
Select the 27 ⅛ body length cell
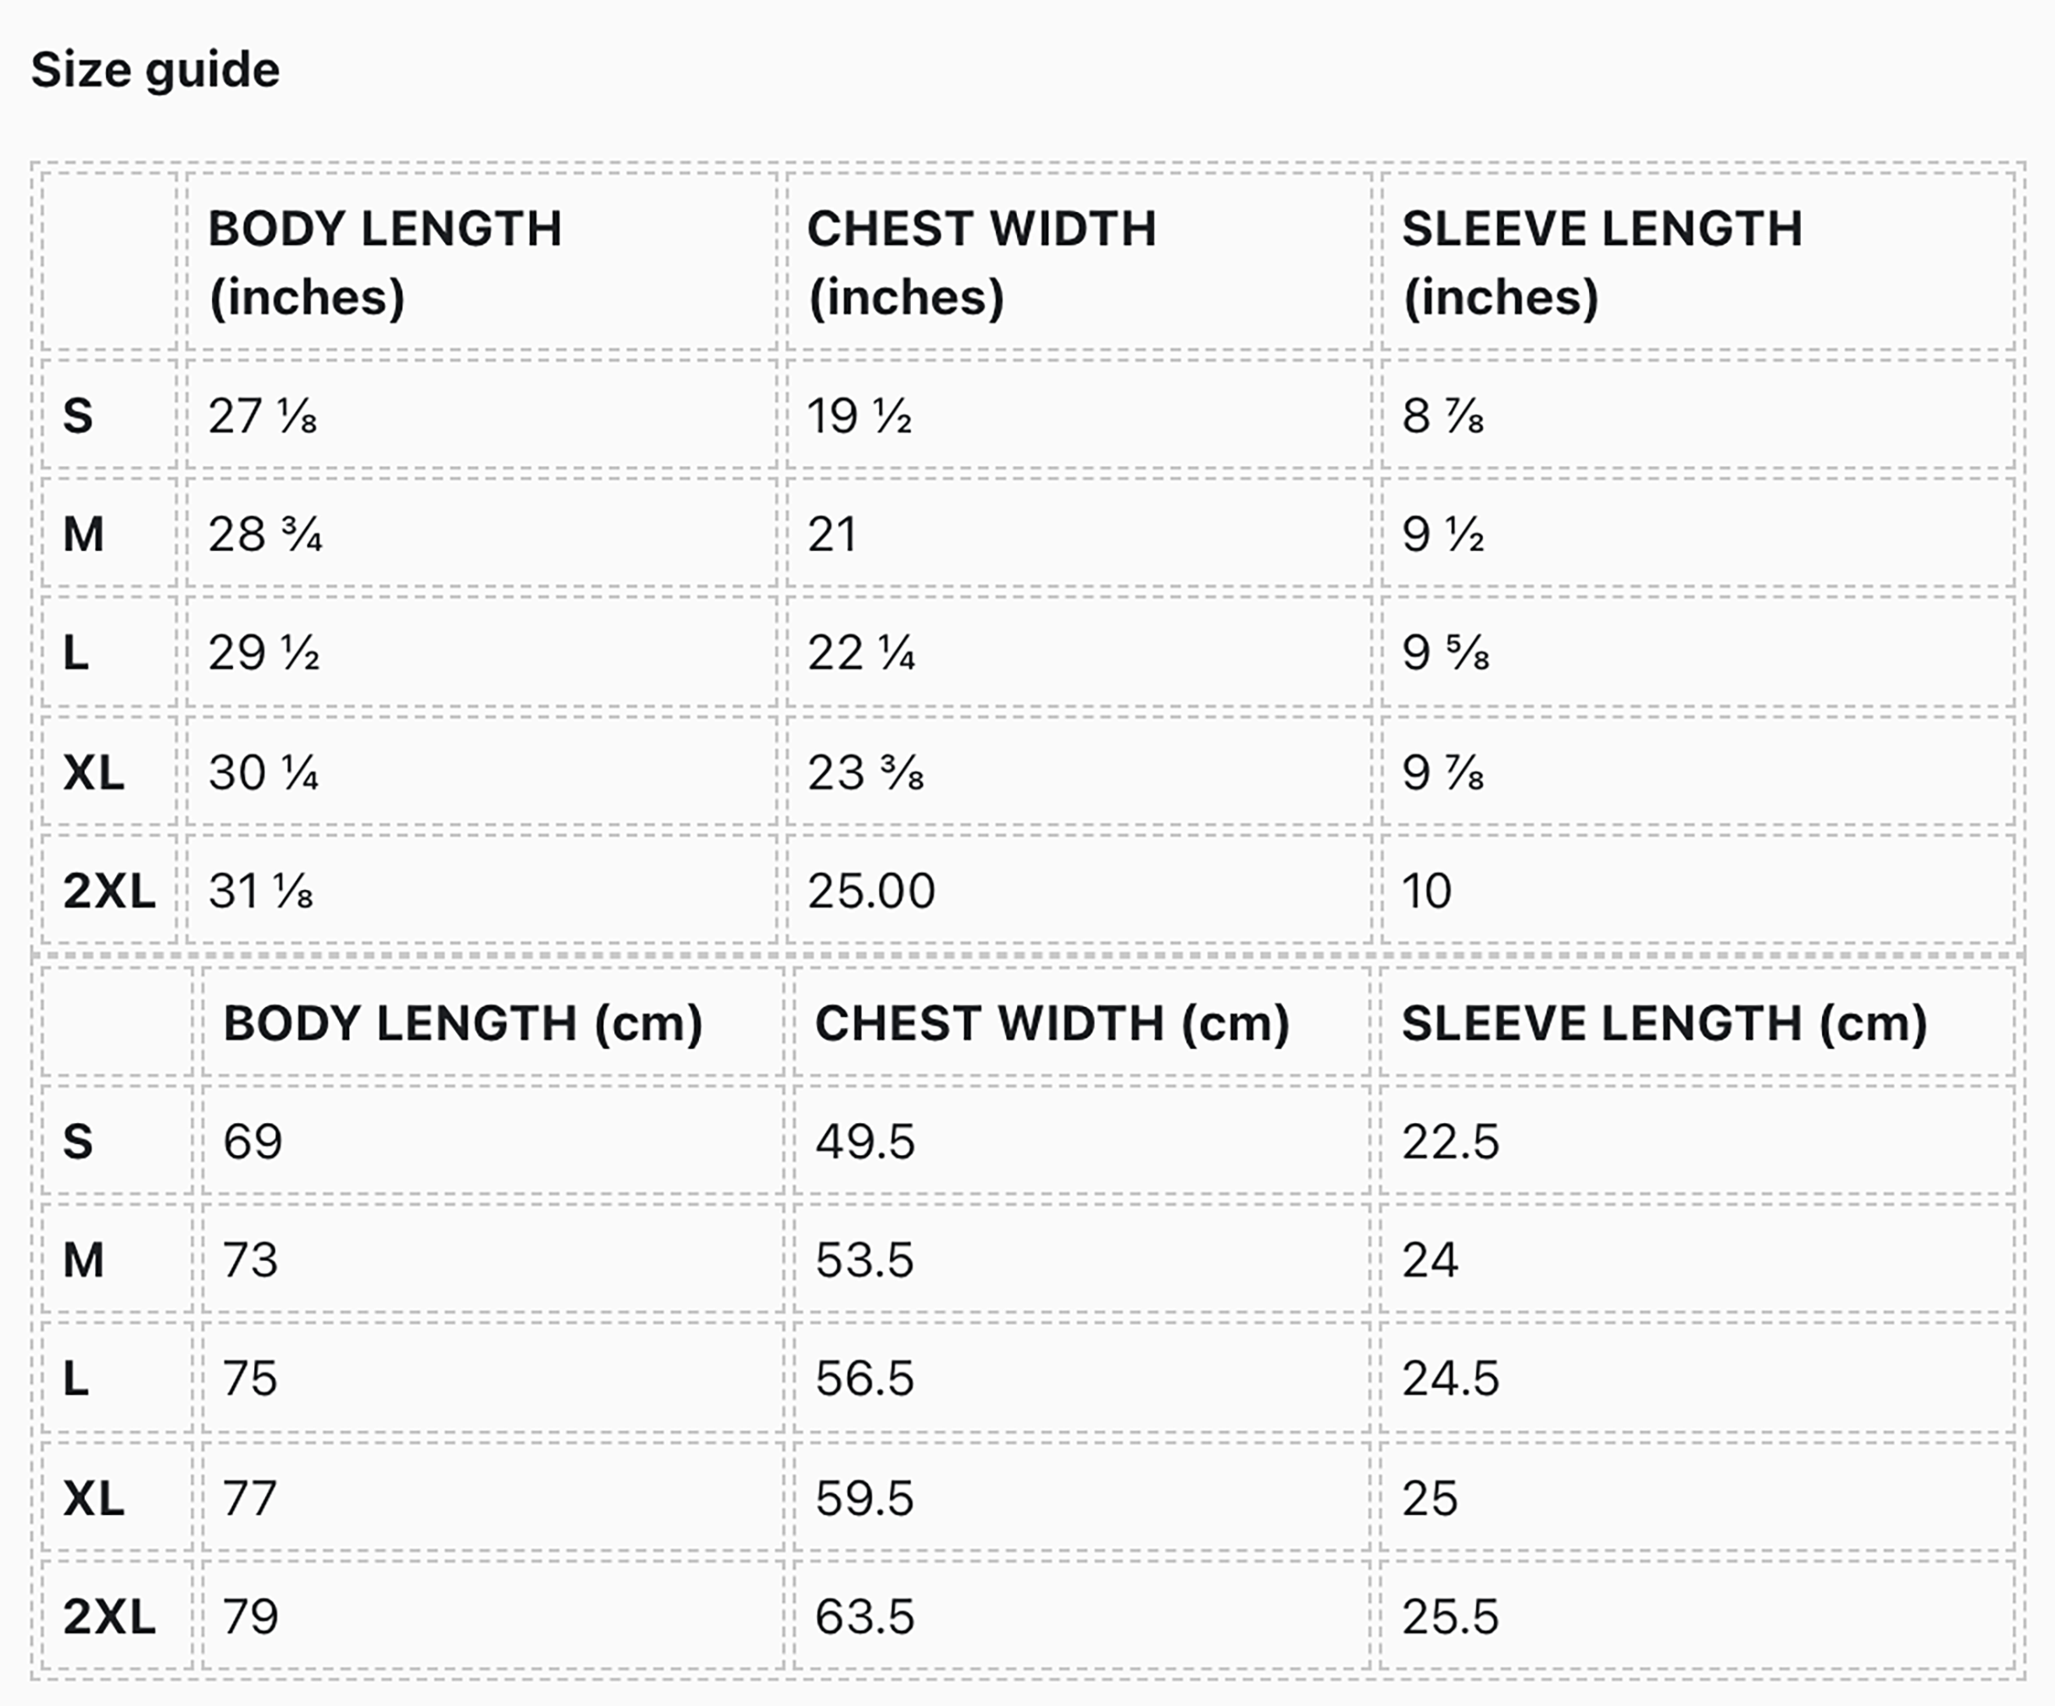(x=262, y=416)
